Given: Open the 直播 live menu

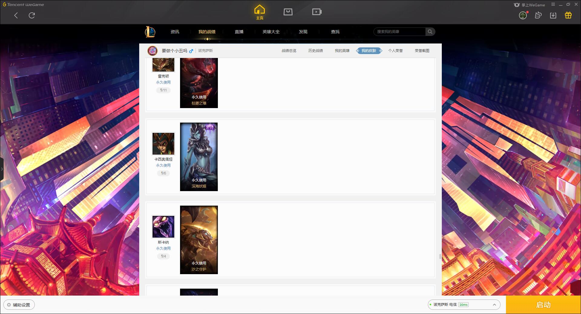Looking at the screenshot, I should [239, 32].
